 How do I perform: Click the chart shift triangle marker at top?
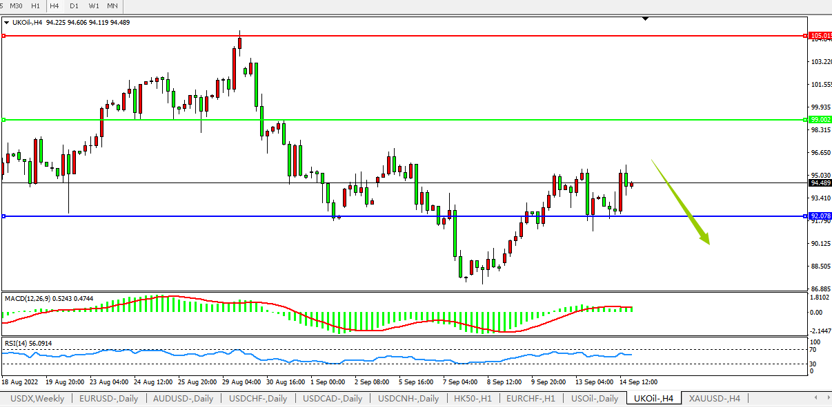tap(645, 19)
